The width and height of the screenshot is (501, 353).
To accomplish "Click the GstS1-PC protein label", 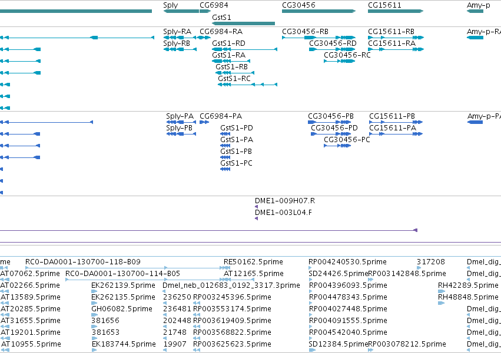I will coord(236,163).
